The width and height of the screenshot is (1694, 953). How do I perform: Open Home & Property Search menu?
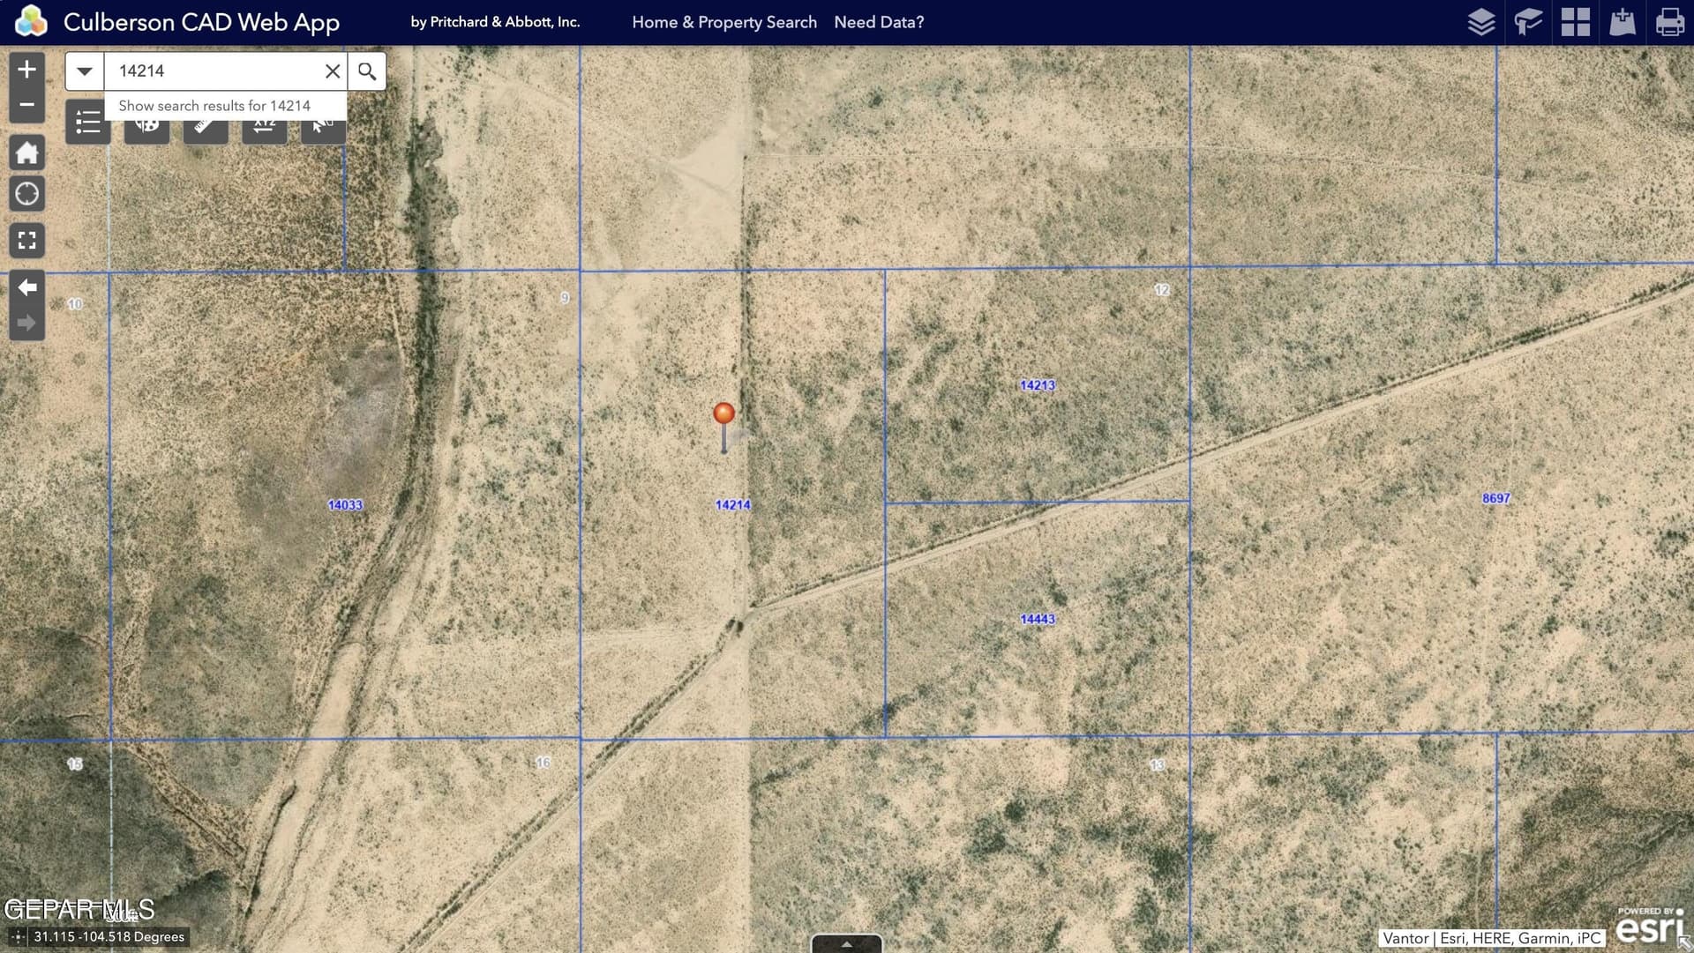(x=725, y=22)
